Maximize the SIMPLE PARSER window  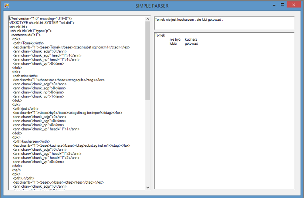[283, 5]
